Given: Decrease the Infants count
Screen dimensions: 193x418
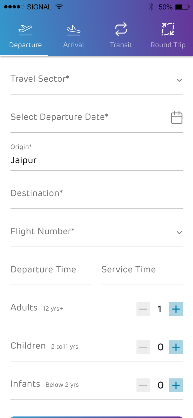Looking at the screenshot, I should (x=143, y=385).
